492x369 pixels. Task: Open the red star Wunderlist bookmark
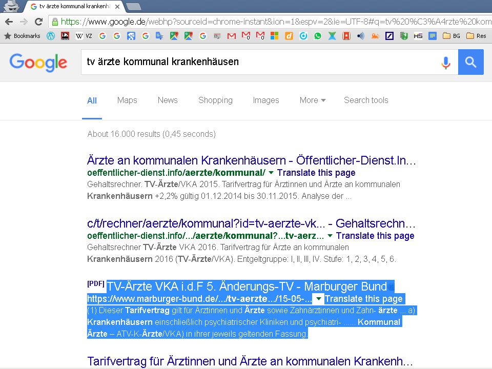[346, 36]
